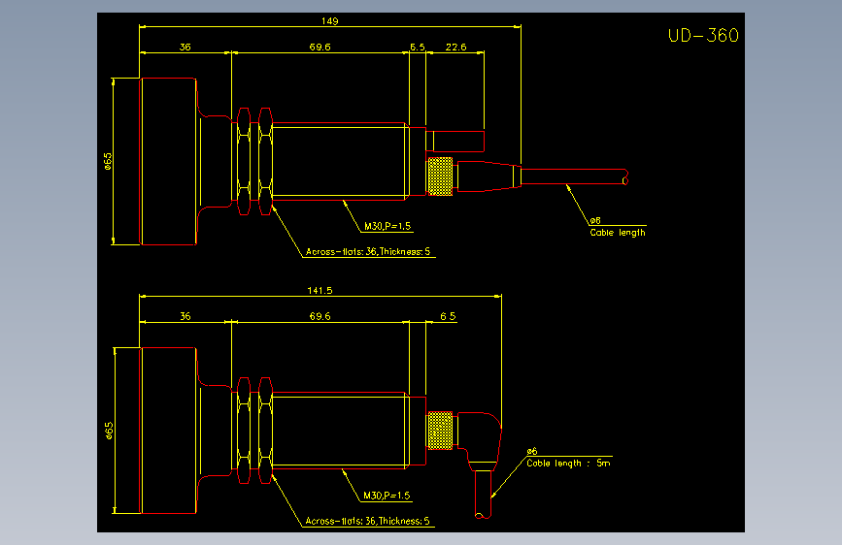Click ø65 diameter label of straight-cable drawing
842x545 pixels.
(108, 161)
